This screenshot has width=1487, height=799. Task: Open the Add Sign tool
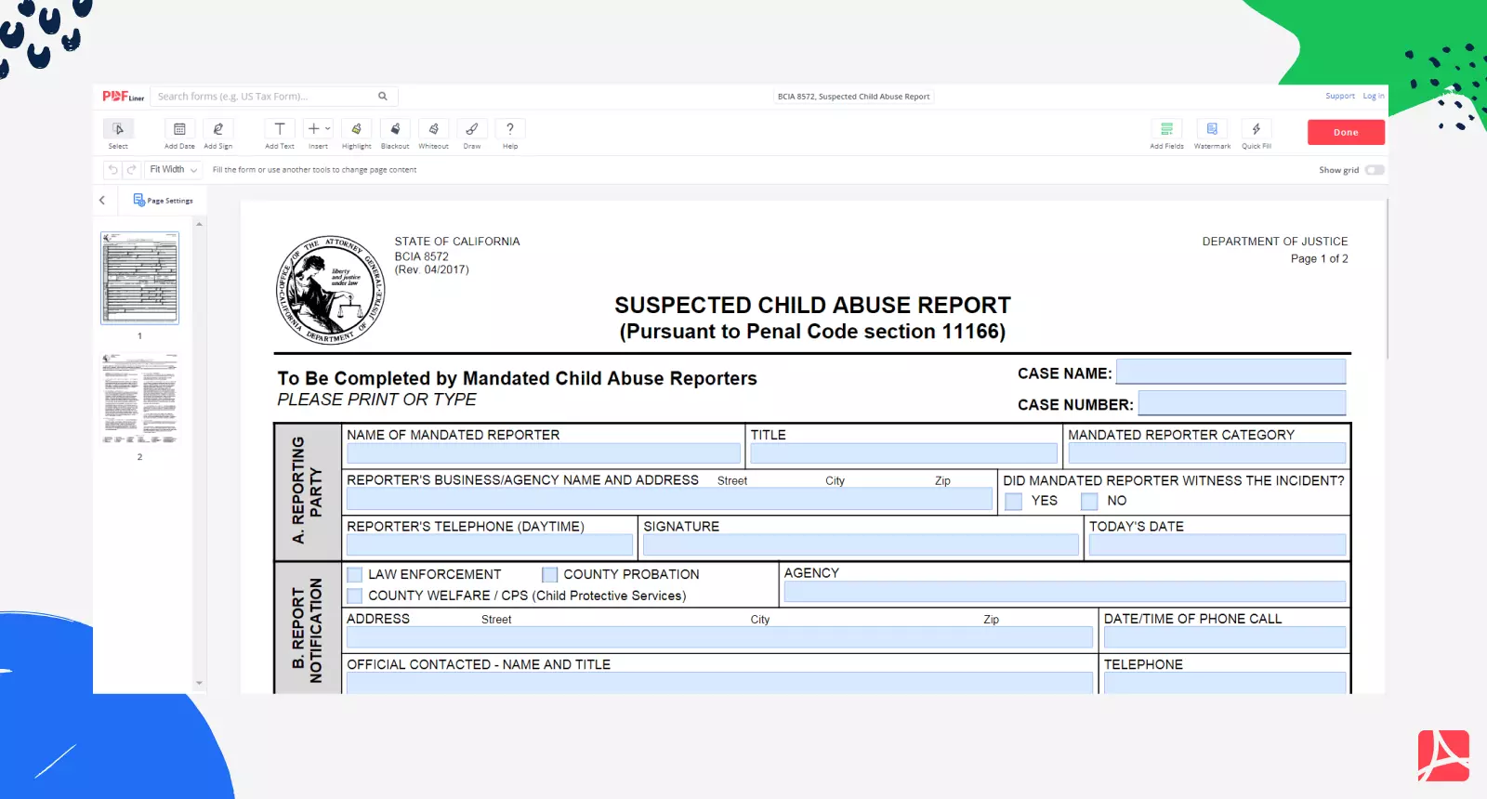[x=218, y=134]
